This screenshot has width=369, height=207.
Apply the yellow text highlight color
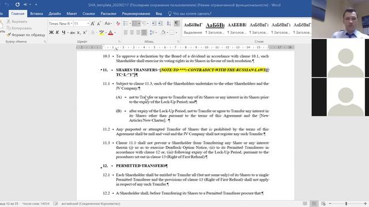[x=101, y=33]
